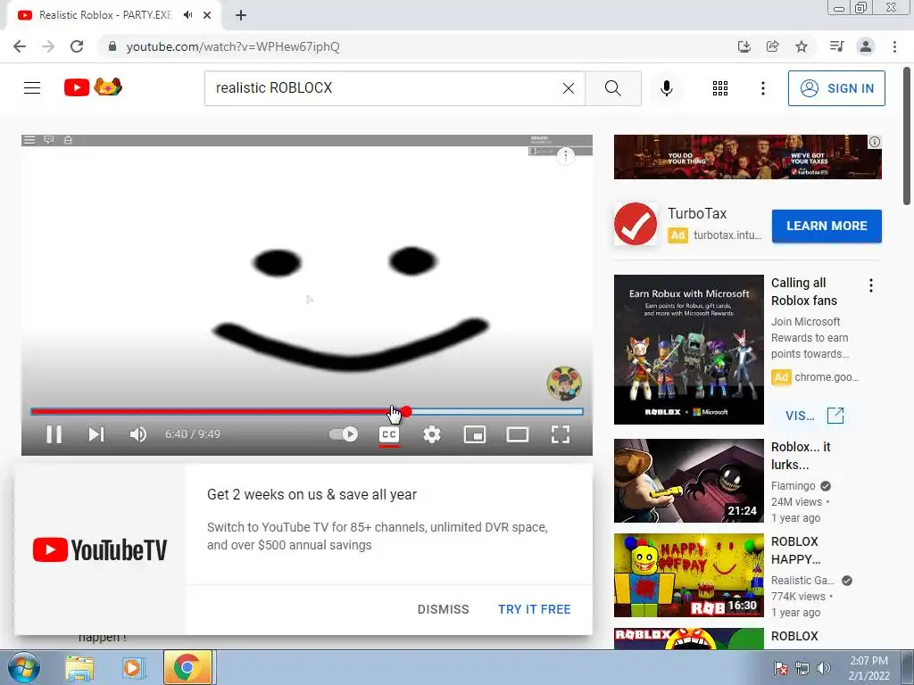Click the ROBLOX HAPPY... video title
The height and width of the screenshot is (685, 914).
point(795,549)
